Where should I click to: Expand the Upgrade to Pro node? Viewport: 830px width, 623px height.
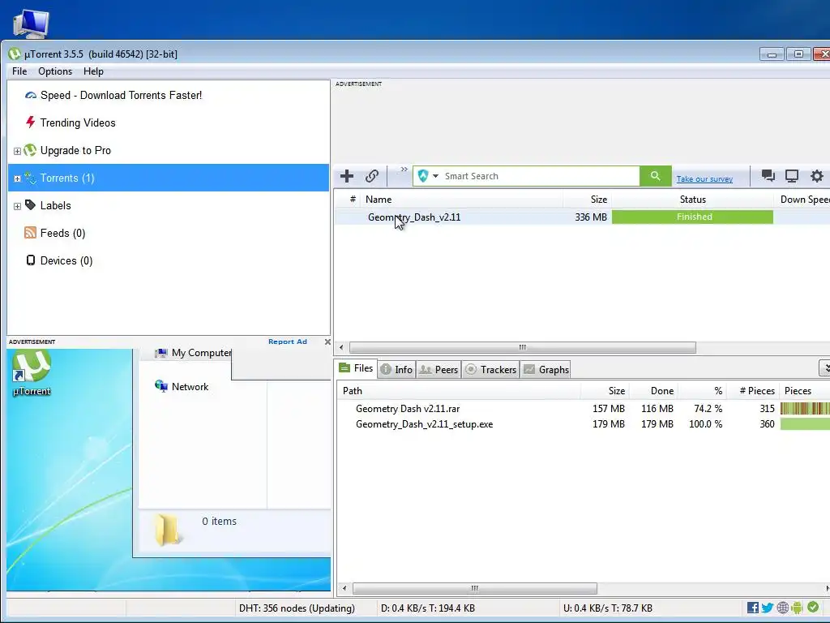tap(17, 151)
